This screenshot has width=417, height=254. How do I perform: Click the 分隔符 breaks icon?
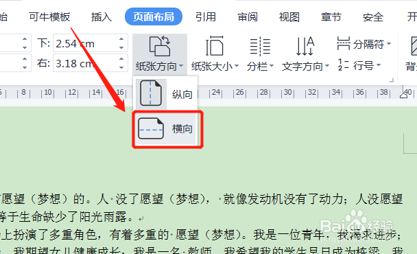coord(344,43)
